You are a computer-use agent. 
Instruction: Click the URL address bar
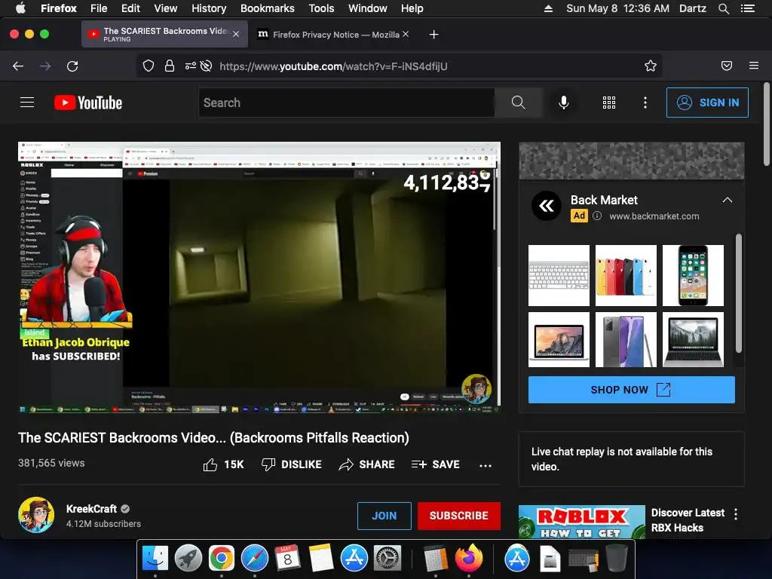(399, 66)
